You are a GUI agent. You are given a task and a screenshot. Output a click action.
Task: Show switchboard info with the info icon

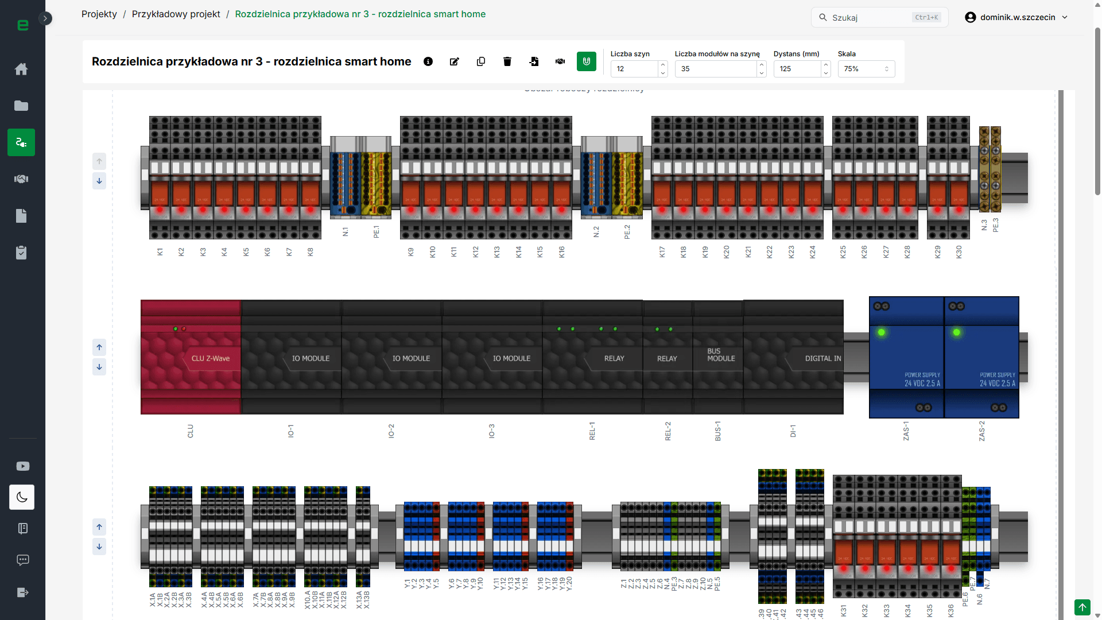pos(428,61)
